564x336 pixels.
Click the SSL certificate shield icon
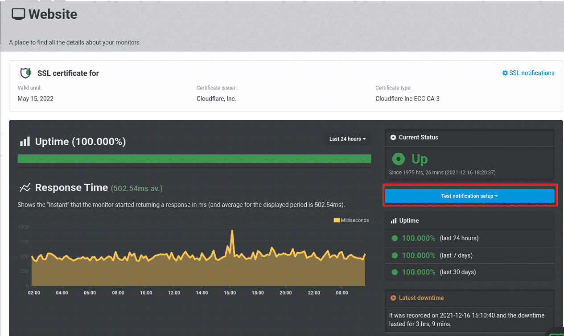[x=25, y=73]
